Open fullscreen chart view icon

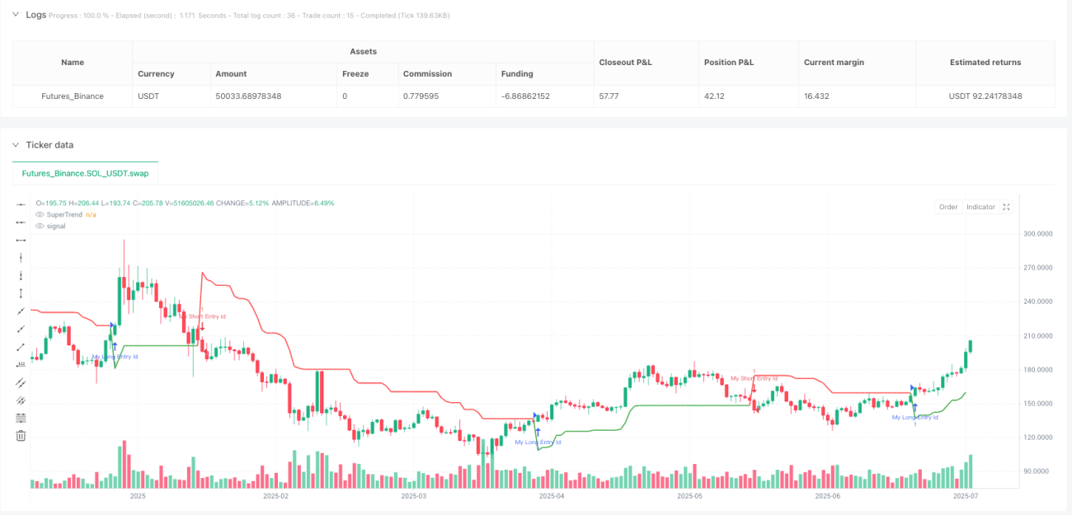1006,207
